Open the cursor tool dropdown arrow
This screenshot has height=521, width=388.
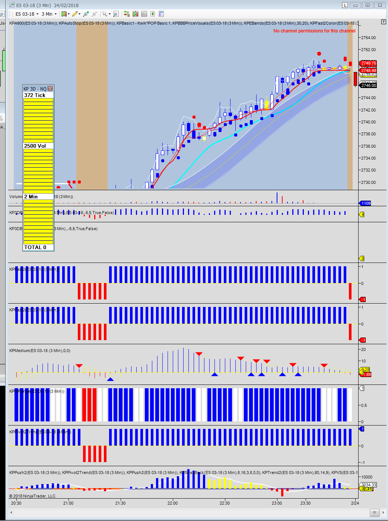pyautogui.click(x=109, y=14)
